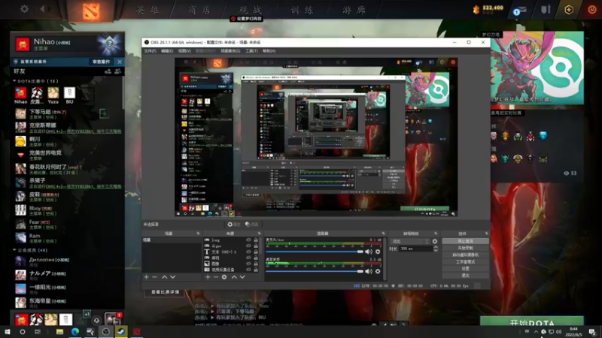The image size is (602, 338).
Task: Move source up with the up arrow
Action: pyautogui.click(x=234, y=277)
